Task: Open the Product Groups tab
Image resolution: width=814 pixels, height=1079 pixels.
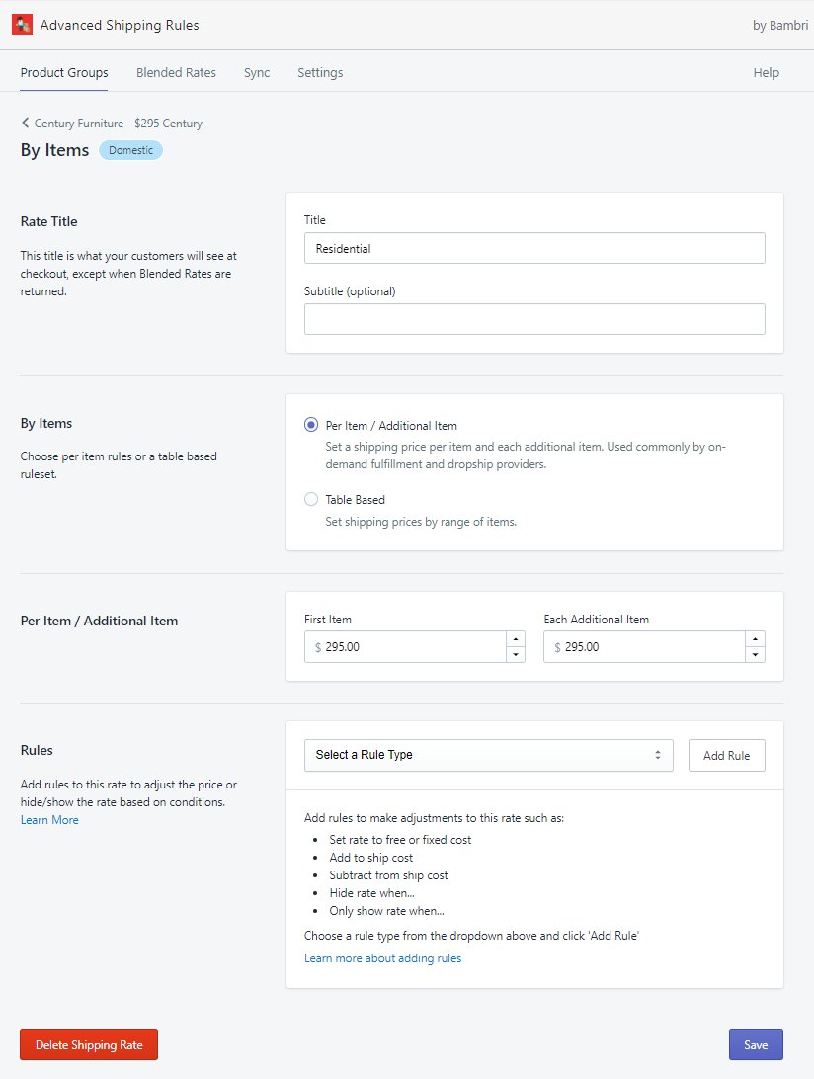Action: coord(64,73)
